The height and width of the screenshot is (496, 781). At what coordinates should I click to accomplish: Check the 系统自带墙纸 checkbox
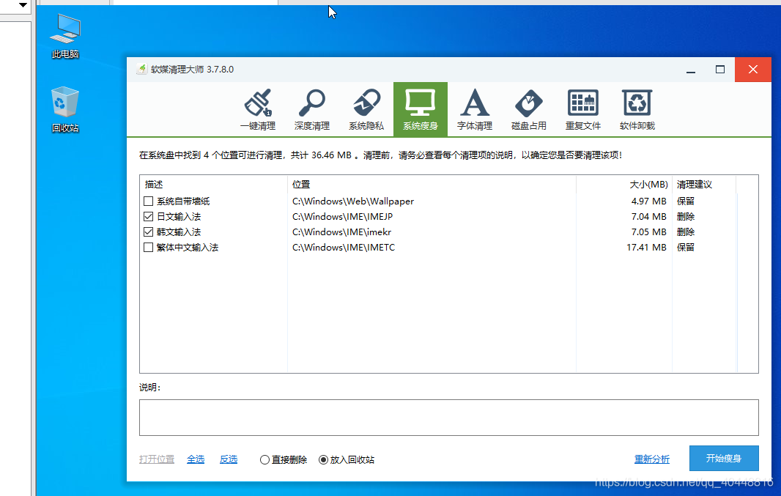coord(149,201)
